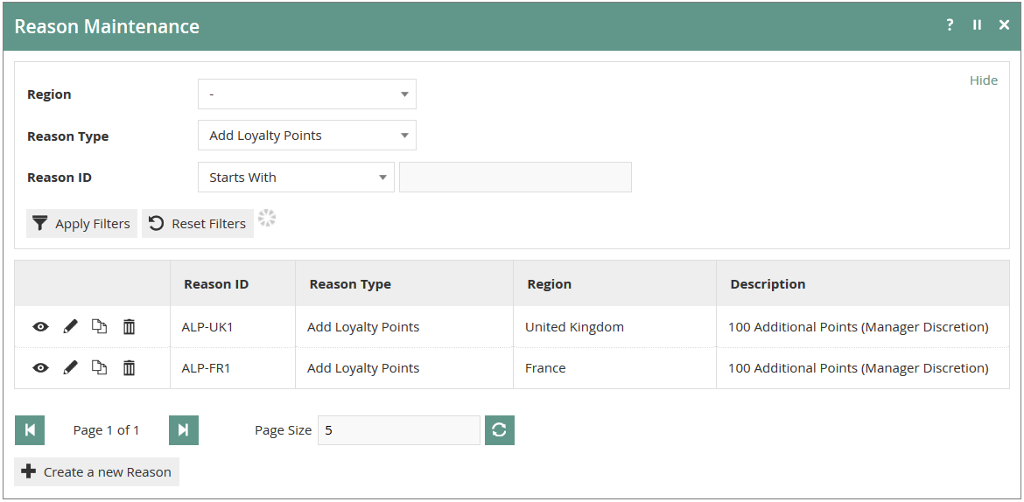
Task: Copy the ALP-FR1 reason
Action: tap(99, 367)
